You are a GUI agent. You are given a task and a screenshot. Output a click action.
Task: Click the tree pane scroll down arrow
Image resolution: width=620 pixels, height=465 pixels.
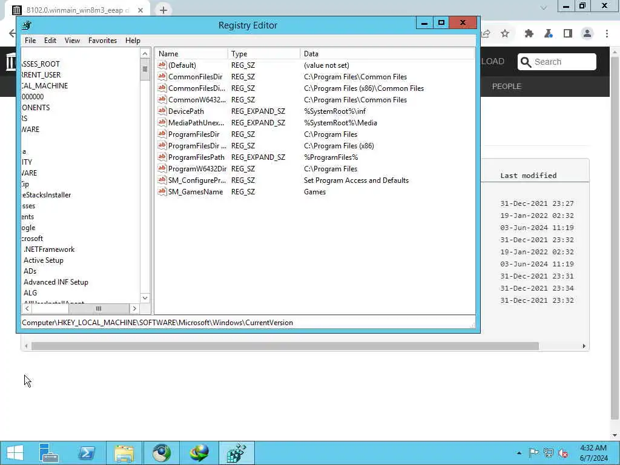pos(145,298)
